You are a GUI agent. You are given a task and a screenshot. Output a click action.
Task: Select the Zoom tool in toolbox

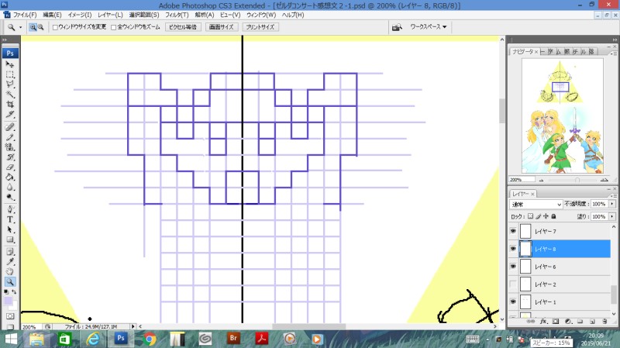point(10,281)
